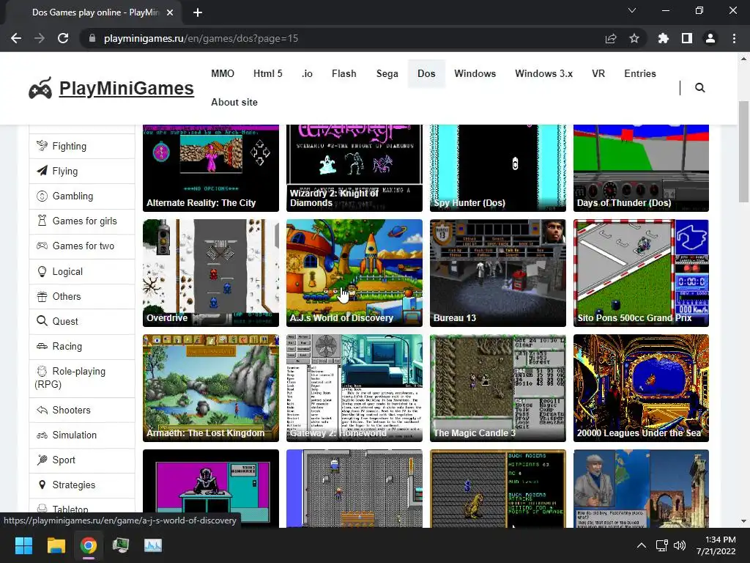Click the Flying paper plane icon

[x=42, y=170]
